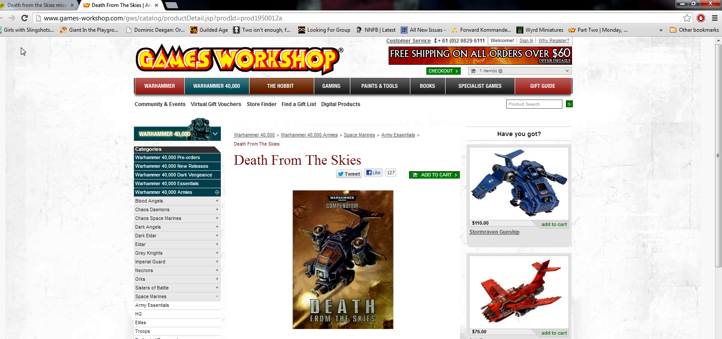Open Community & Events link
Image resolution: width=722 pixels, height=339 pixels.
coord(160,104)
